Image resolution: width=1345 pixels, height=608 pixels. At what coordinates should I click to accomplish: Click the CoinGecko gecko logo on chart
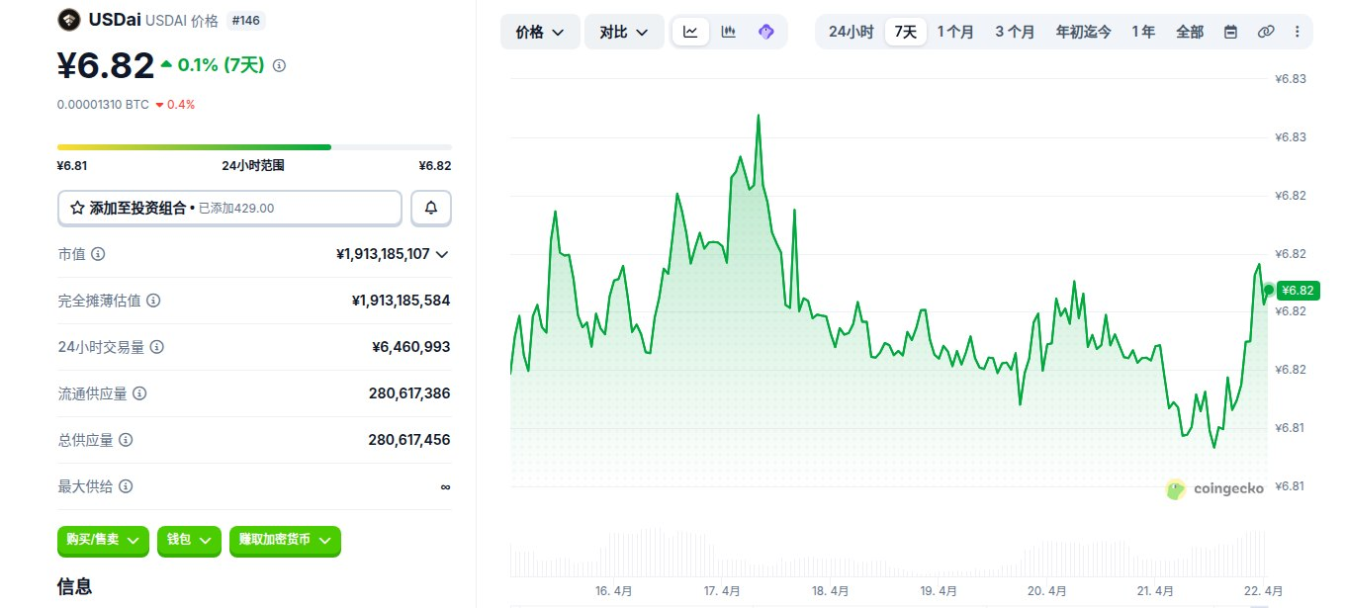[x=1175, y=489]
